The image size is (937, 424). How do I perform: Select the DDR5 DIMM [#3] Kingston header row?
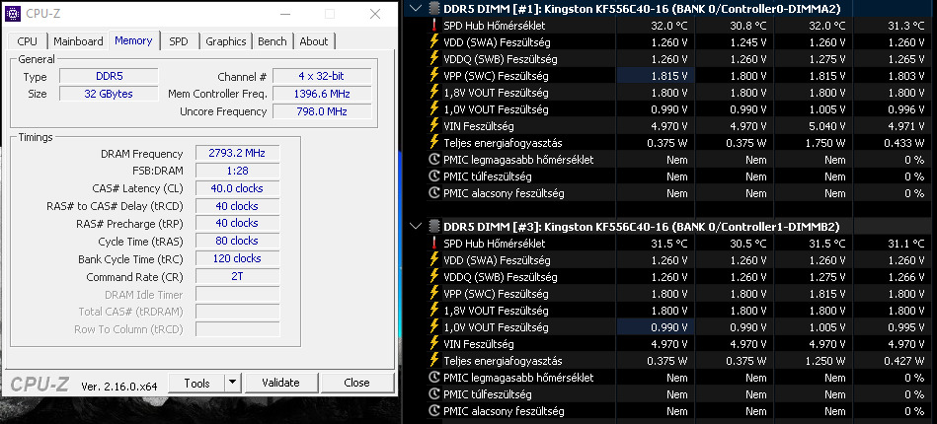pos(669,227)
